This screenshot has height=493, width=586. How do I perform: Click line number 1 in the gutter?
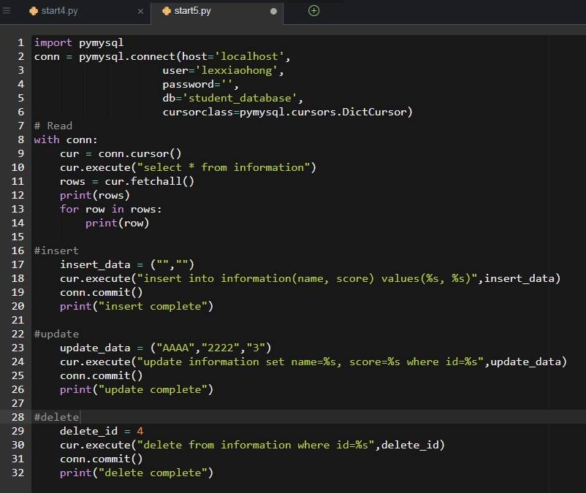click(21, 42)
